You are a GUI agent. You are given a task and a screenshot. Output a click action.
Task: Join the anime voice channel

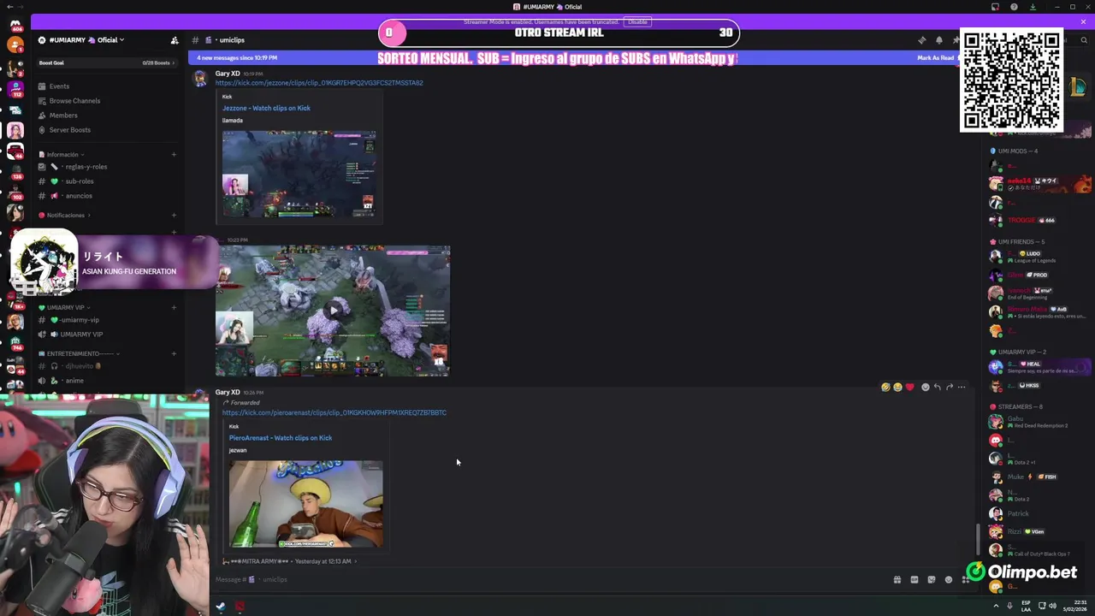point(74,381)
